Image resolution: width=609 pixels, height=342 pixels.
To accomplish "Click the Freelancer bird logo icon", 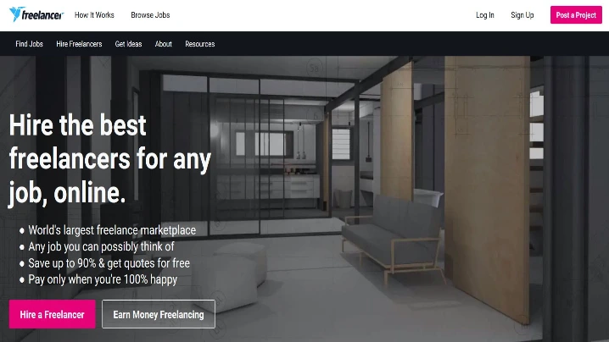I will [x=17, y=14].
